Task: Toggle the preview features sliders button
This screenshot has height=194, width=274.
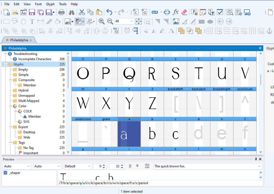Action: [147, 166]
